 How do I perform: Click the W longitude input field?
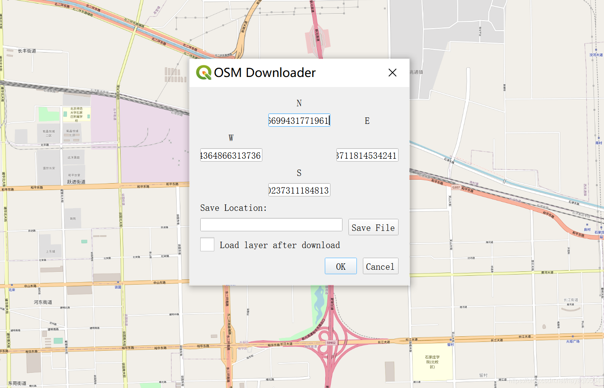tap(231, 155)
